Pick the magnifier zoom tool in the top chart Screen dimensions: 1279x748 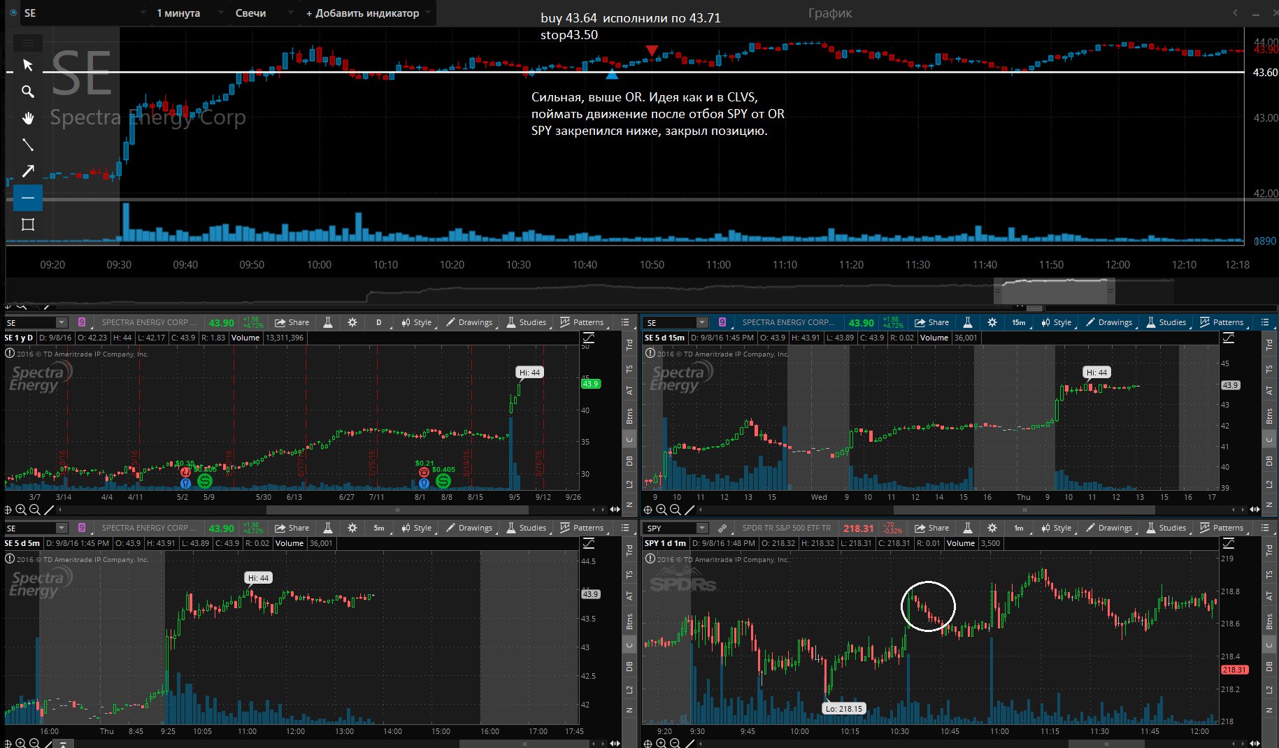28,92
